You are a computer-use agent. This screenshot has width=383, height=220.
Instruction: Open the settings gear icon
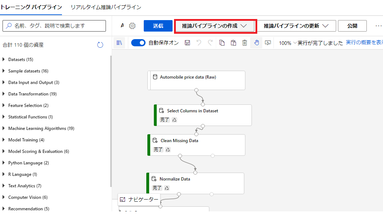tap(132, 26)
